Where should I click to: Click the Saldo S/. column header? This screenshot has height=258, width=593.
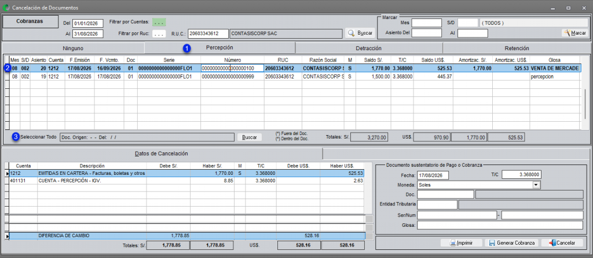point(372,60)
